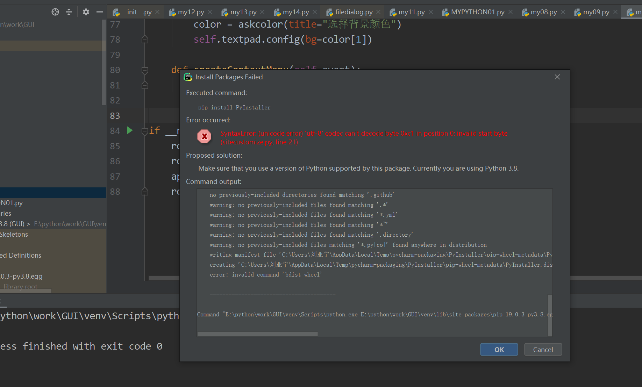Image resolution: width=642 pixels, height=387 pixels.
Task: Collapse the def fold marker at line 80
Action: click(145, 70)
